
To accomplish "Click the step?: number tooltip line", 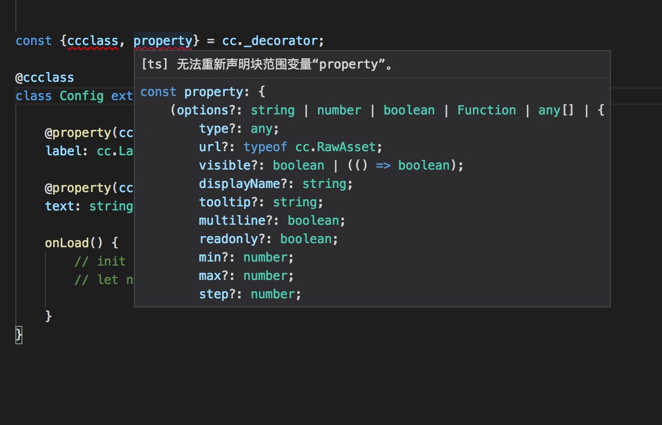I will (250, 294).
